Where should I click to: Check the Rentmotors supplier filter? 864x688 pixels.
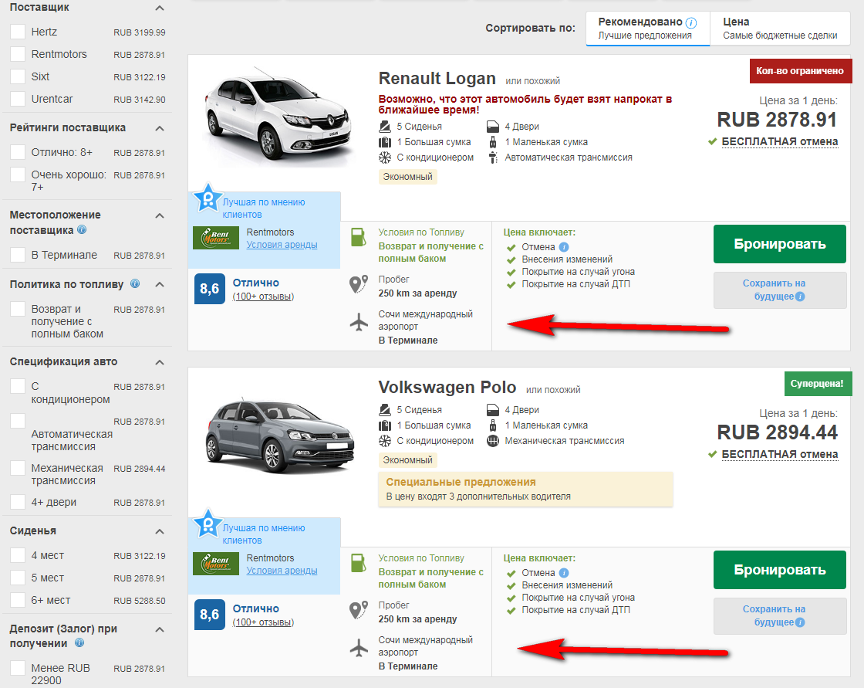tap(18, 54)
